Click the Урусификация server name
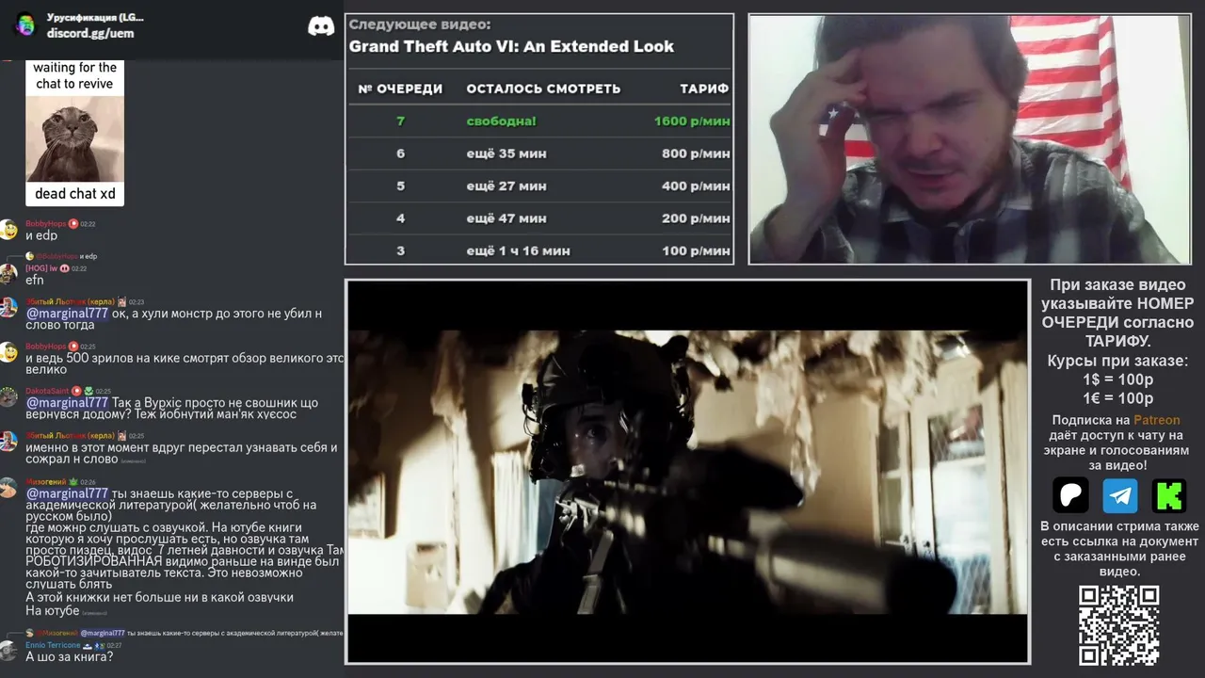Screen dimensions: 1205x678 (95, 18)
